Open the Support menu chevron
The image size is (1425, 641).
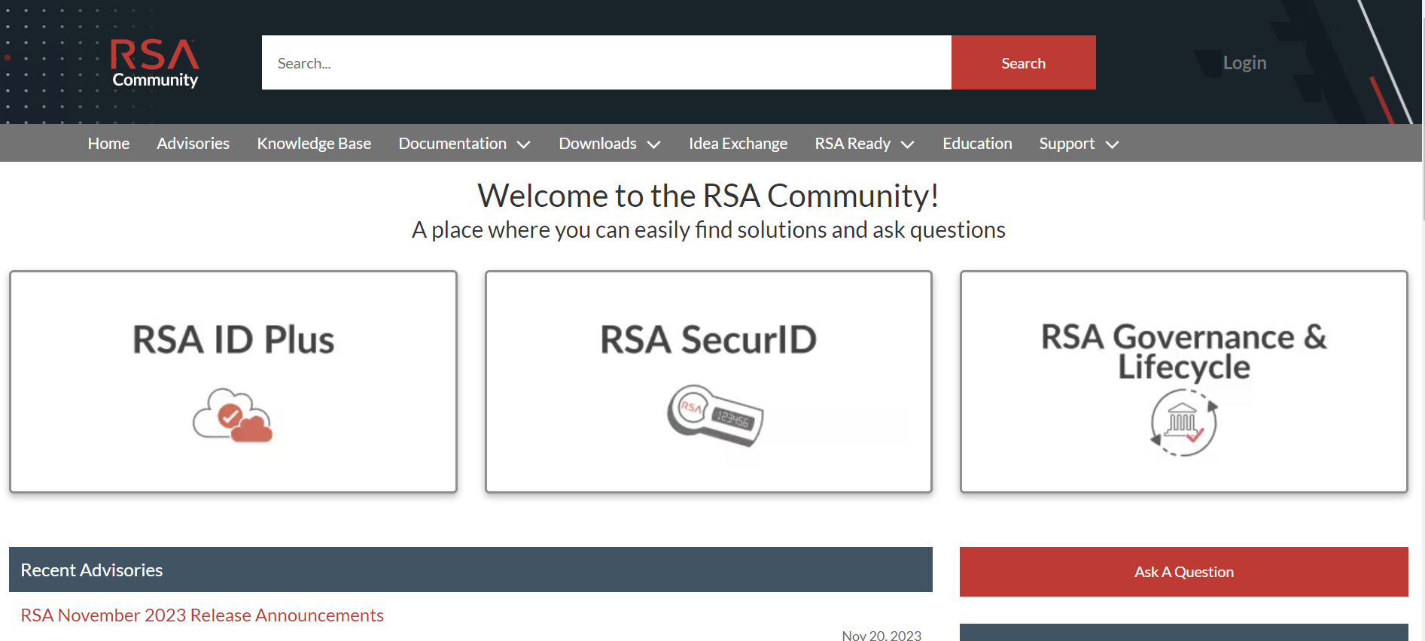tap(1112, 144)
